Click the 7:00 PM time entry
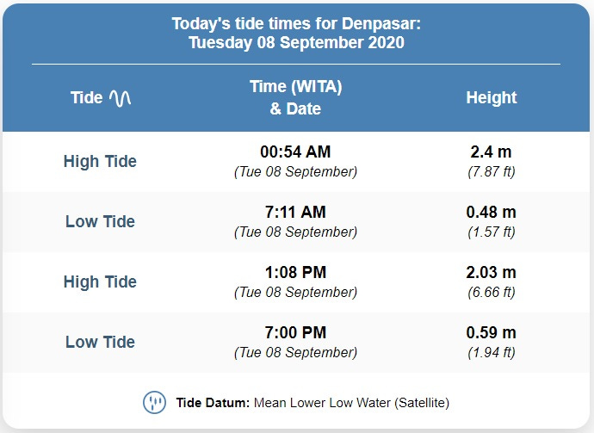The height and width of the screenshot is (433, 594). point(295,332)
